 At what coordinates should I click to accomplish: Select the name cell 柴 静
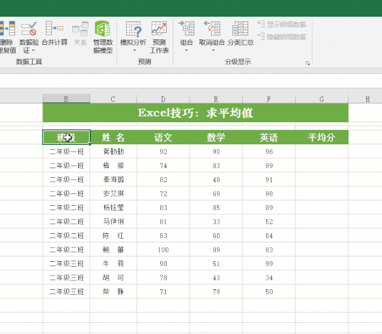tap(113, 292)
